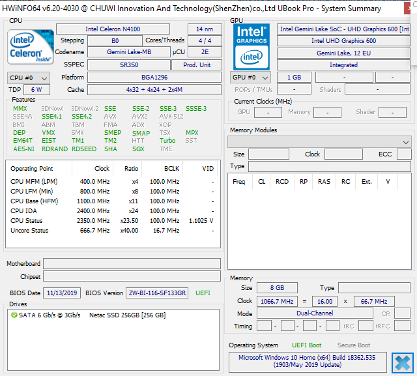Image resolution: width=417 pixels, height=376 pixels.
Task: Click the Intel Gemini Lake SoC GPU name field
Action: pyautogui.click(x=343, y=29)
